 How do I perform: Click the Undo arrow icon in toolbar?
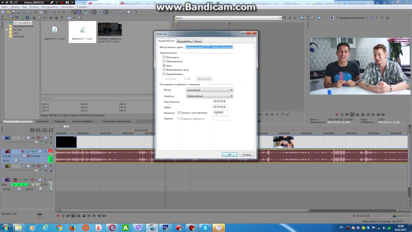click(54, 12)
